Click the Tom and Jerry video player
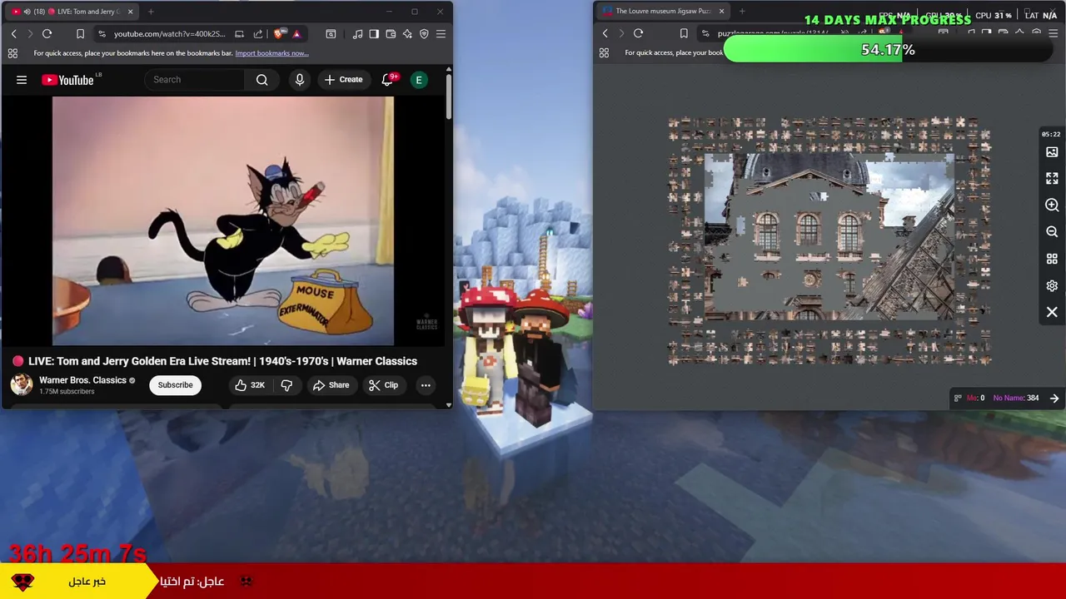1066x599 pixels. 223,220
